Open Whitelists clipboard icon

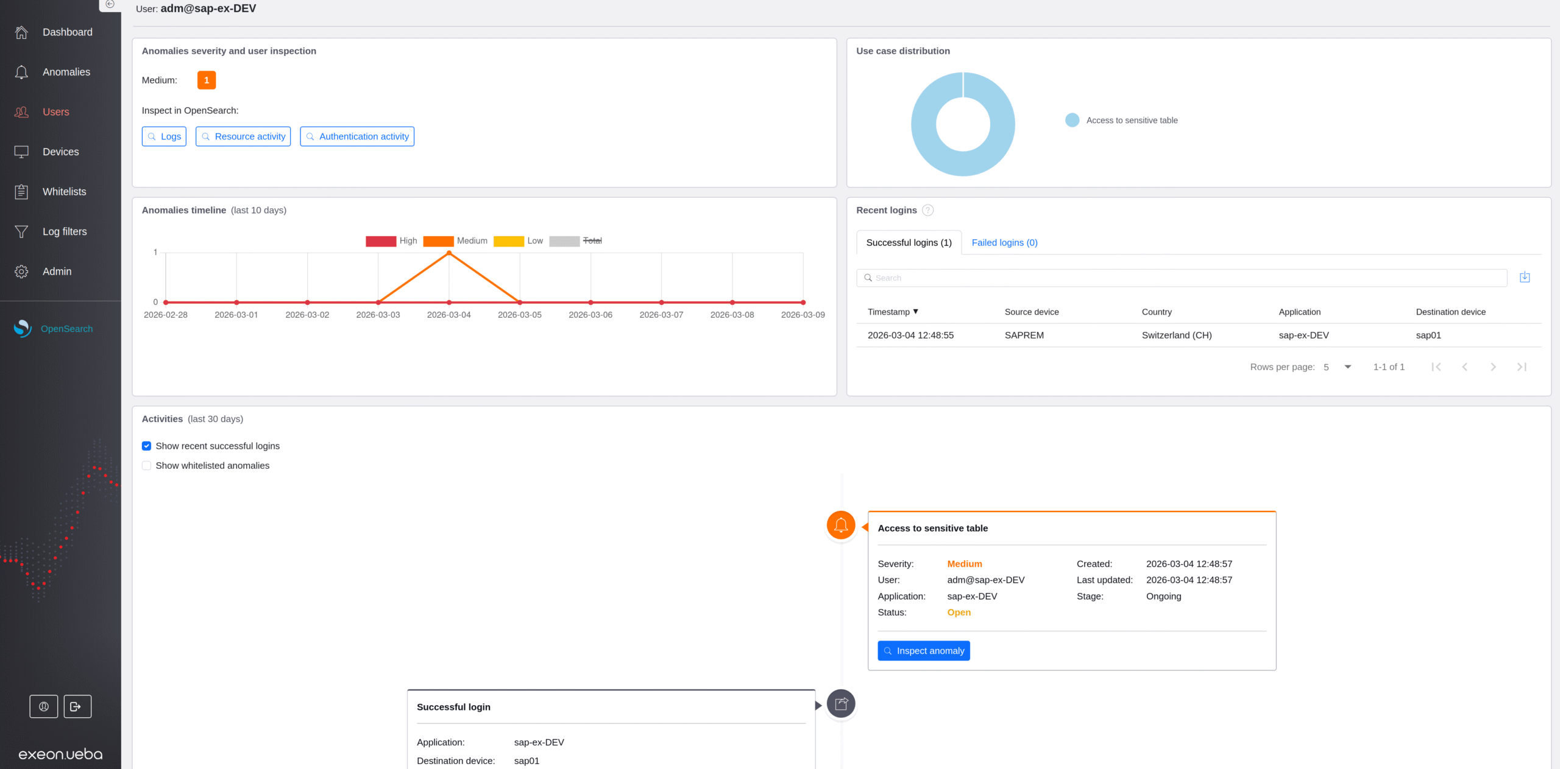tap(21, 192)
